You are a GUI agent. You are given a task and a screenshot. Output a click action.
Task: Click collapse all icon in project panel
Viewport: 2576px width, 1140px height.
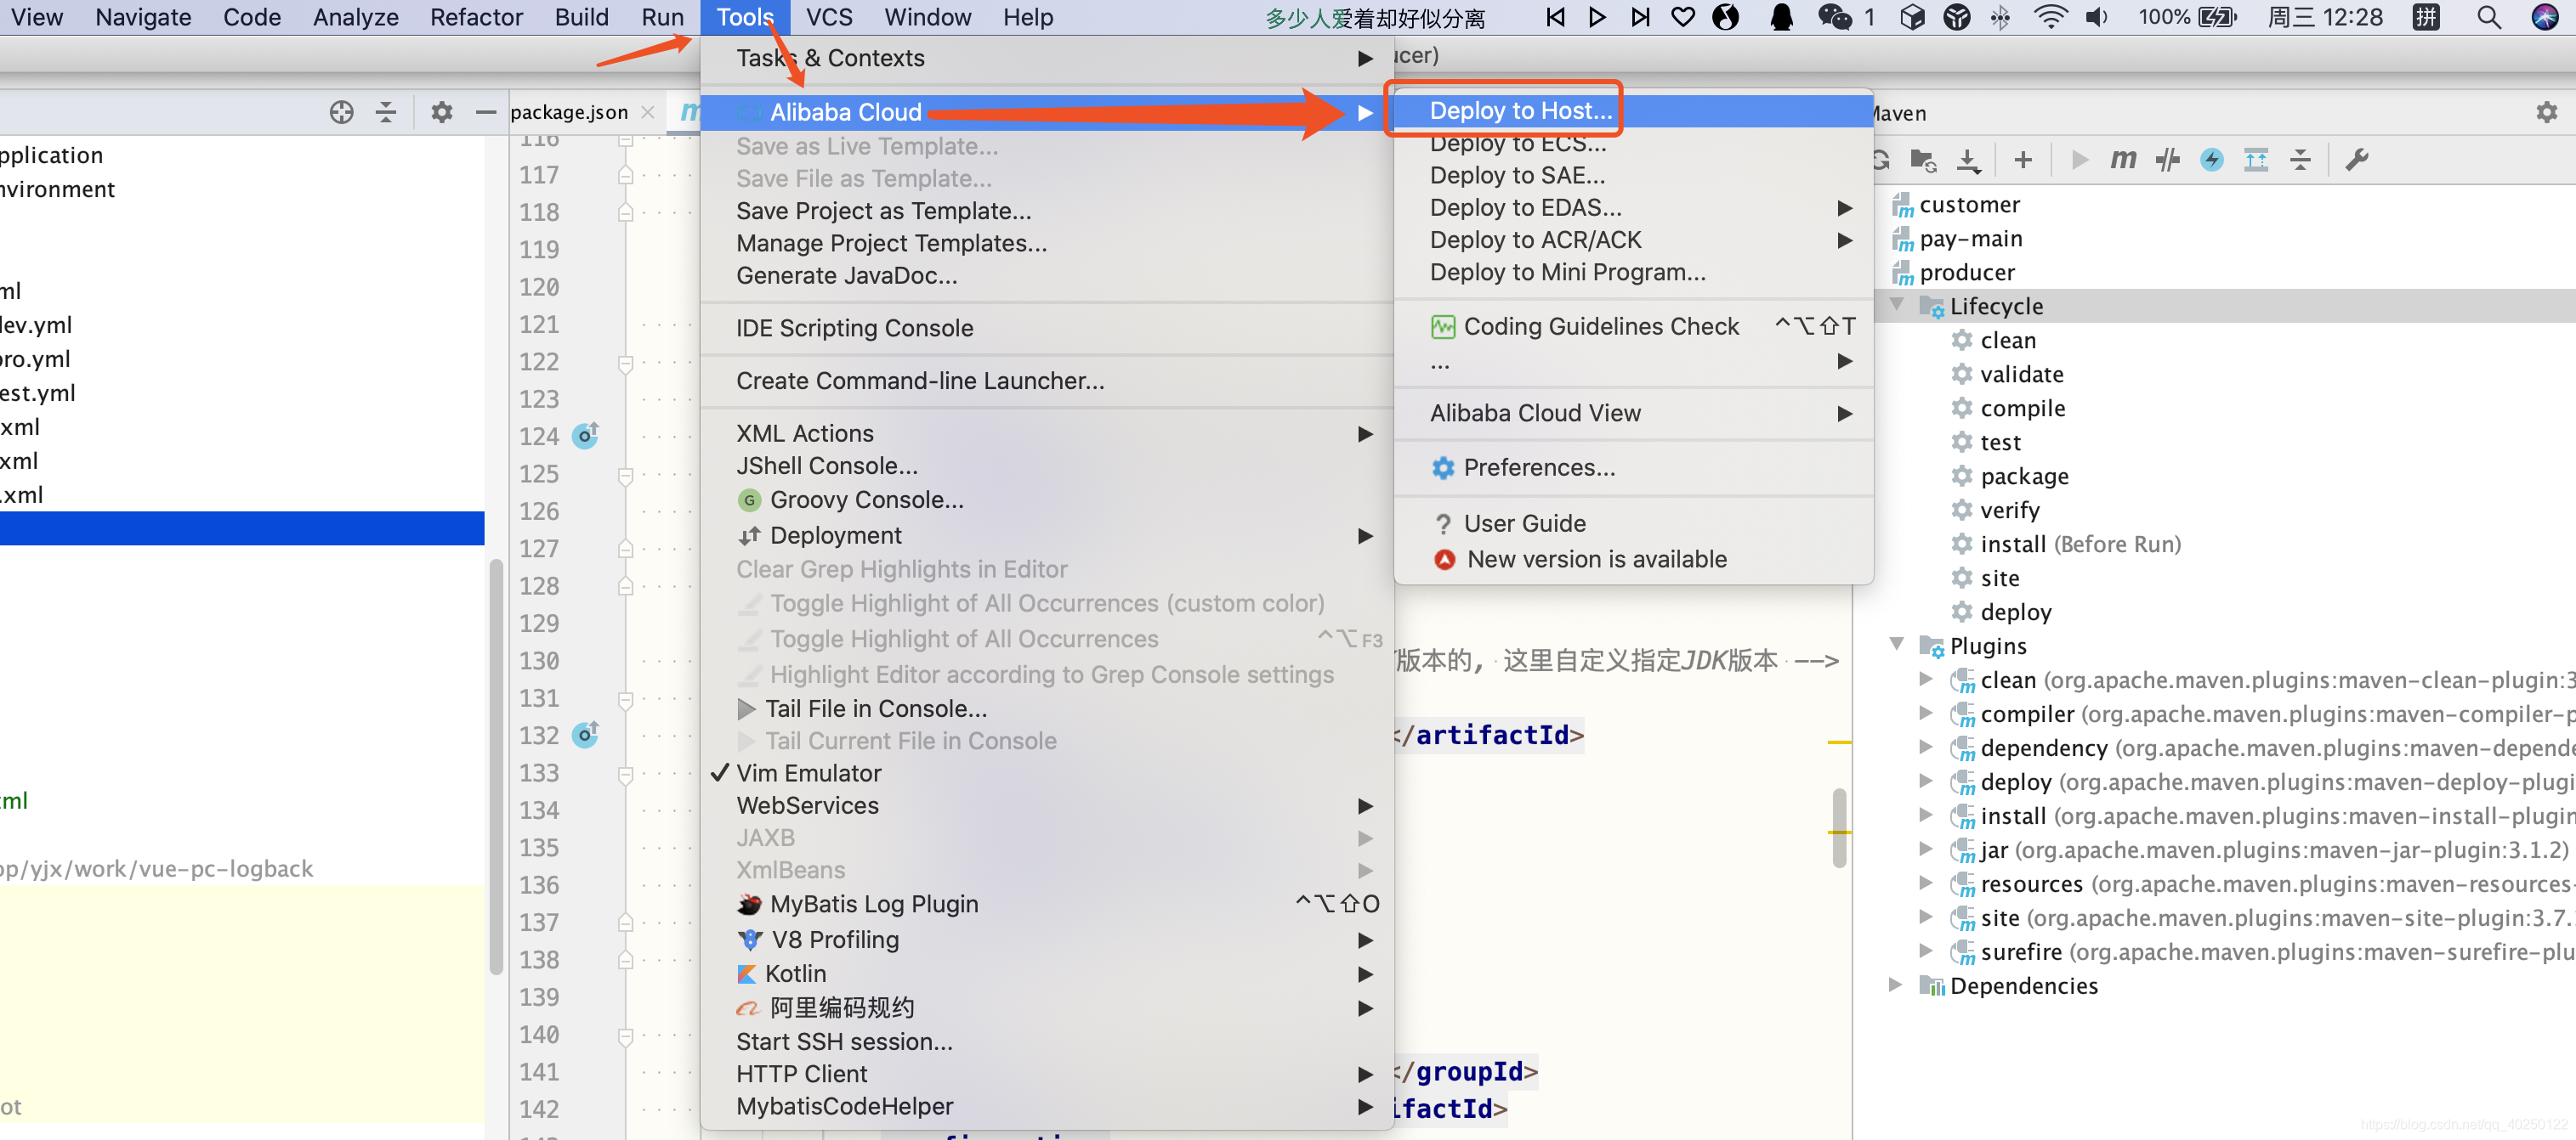386,112
